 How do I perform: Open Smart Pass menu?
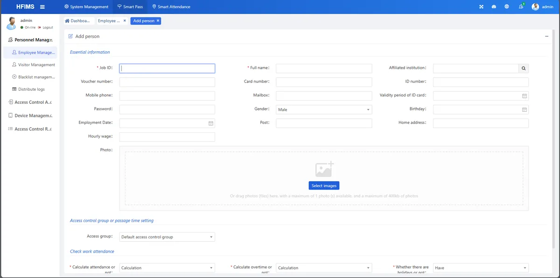click(x=130, y=7)
